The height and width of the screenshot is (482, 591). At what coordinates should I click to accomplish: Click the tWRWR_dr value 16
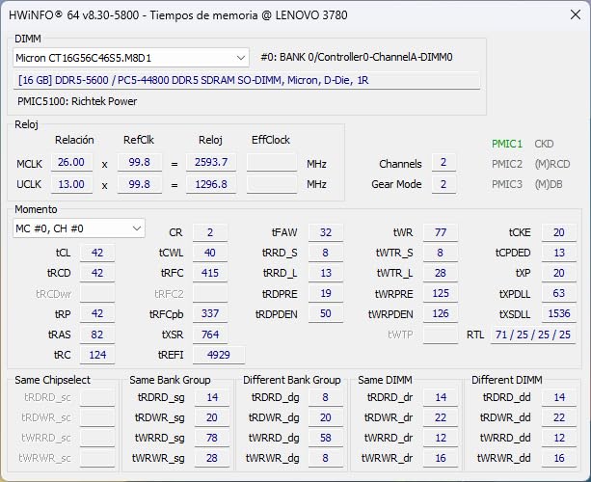(x=441, y=458)
